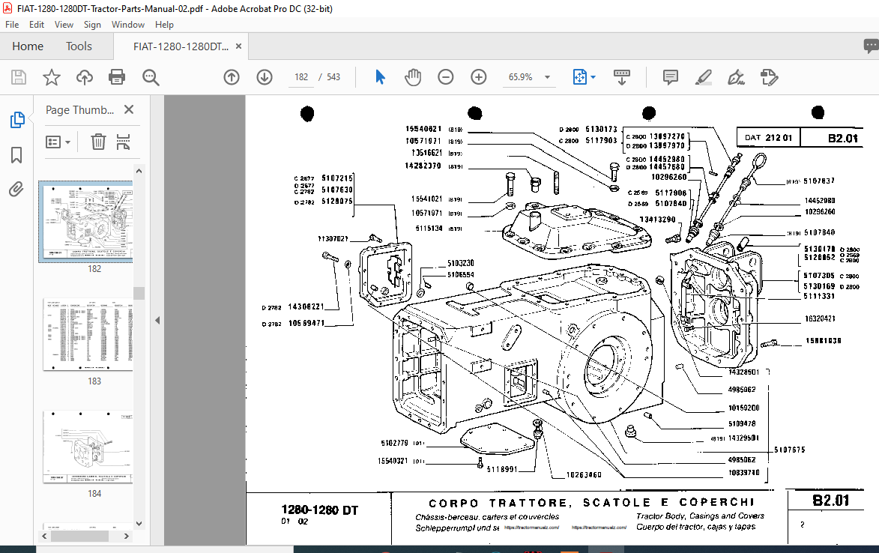
Task: Add a sticky note comment
Action: coord(670,76)
